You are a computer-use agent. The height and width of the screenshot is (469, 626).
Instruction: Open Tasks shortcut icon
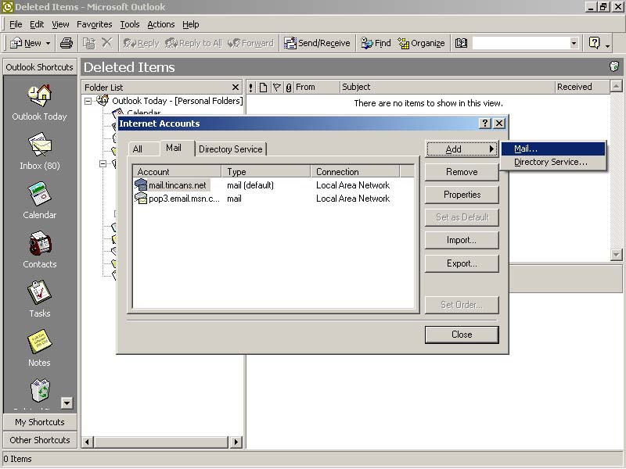[x=39, y=293]
